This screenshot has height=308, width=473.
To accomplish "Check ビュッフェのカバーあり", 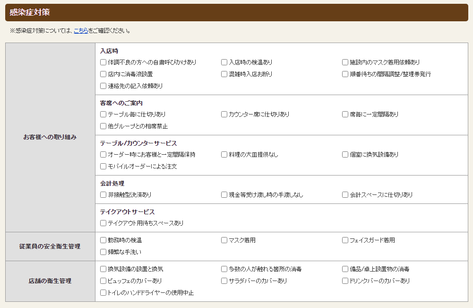I will [103, 281].
